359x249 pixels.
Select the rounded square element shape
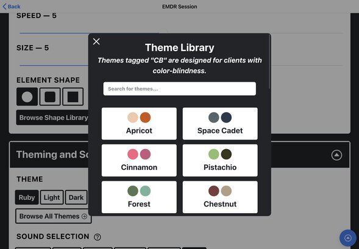pos(50,97)
